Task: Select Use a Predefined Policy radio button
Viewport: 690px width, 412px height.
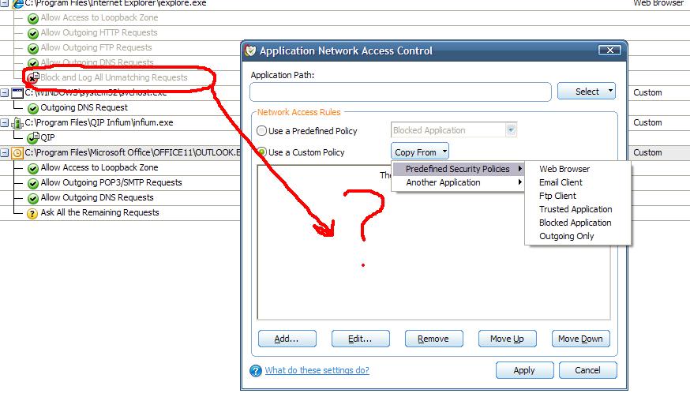Action: pos(261,131)
